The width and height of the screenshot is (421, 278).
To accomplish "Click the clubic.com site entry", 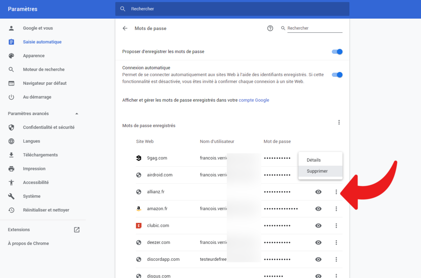I will [158, 226].
